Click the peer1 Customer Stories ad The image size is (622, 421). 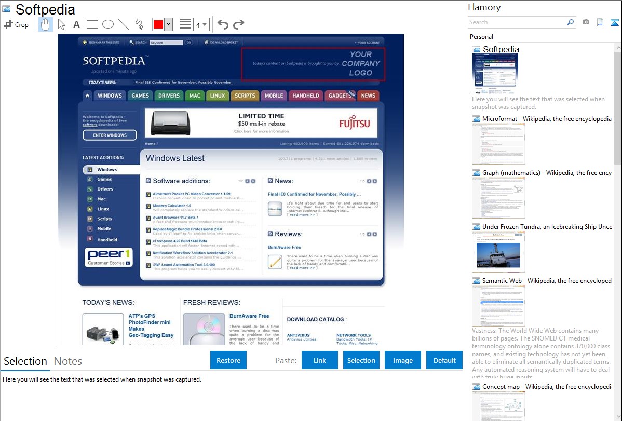109,257
